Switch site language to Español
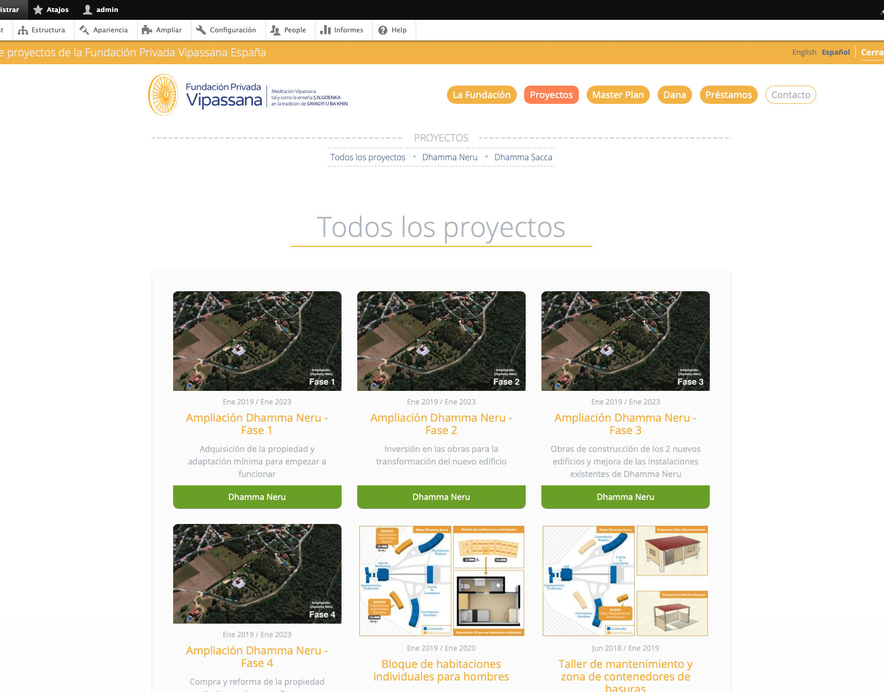This screenshot has width=884, height=692. click(x=835, y=52)
